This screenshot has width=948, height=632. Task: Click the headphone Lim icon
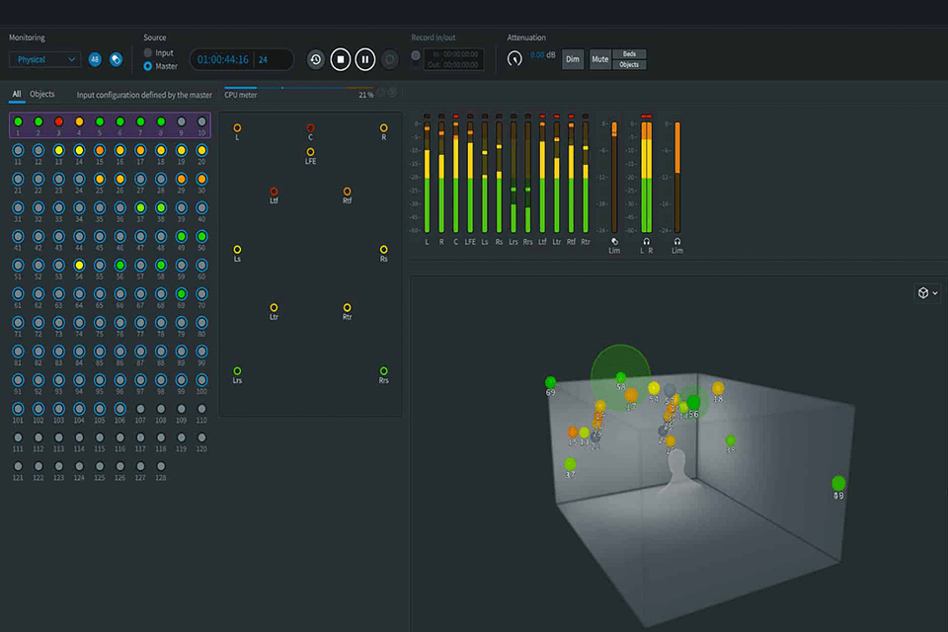[x=677, y=241]
